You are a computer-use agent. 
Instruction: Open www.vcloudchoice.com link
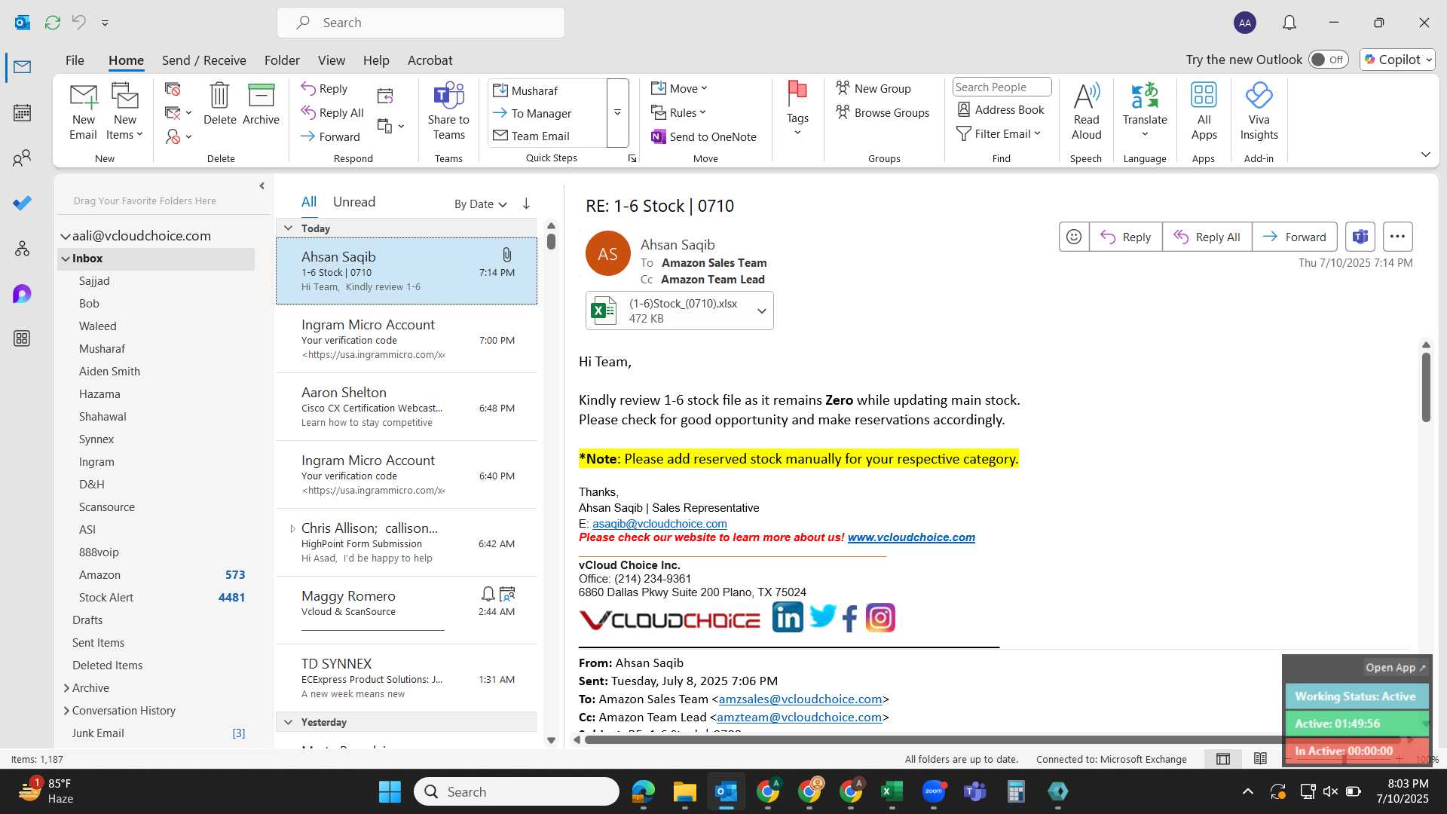(x=911, y=537)
